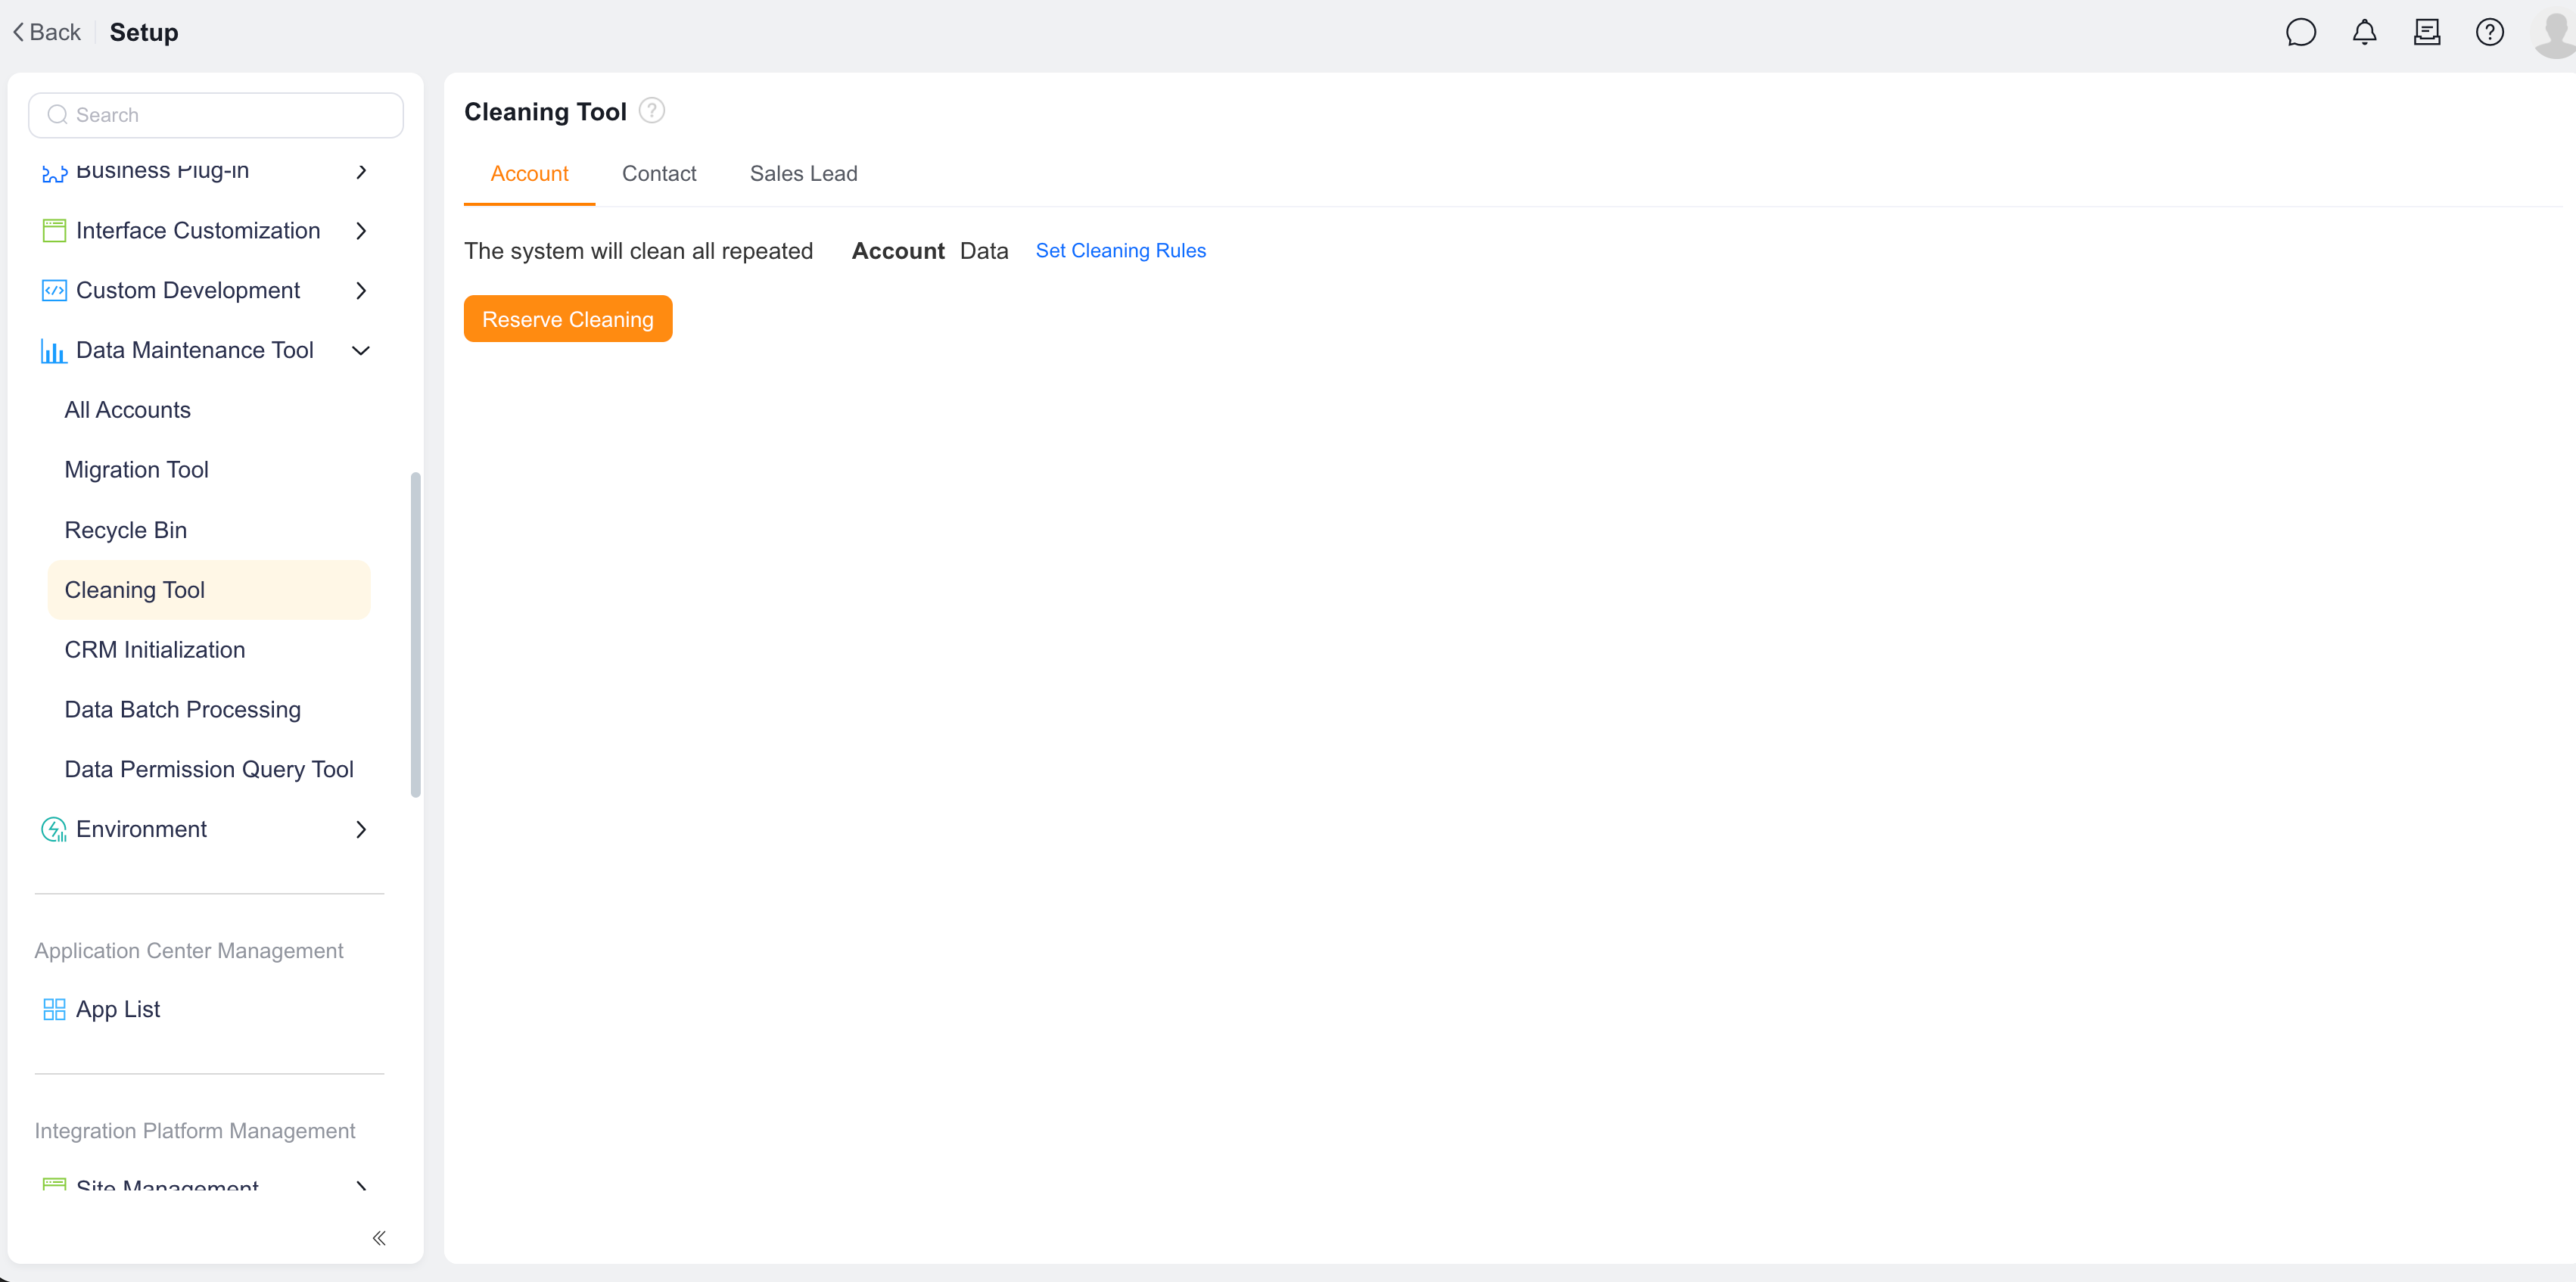This screenshot has width=2576, height=1282.
Task: Click the Environment icon
Action: [x=54, y=829]
